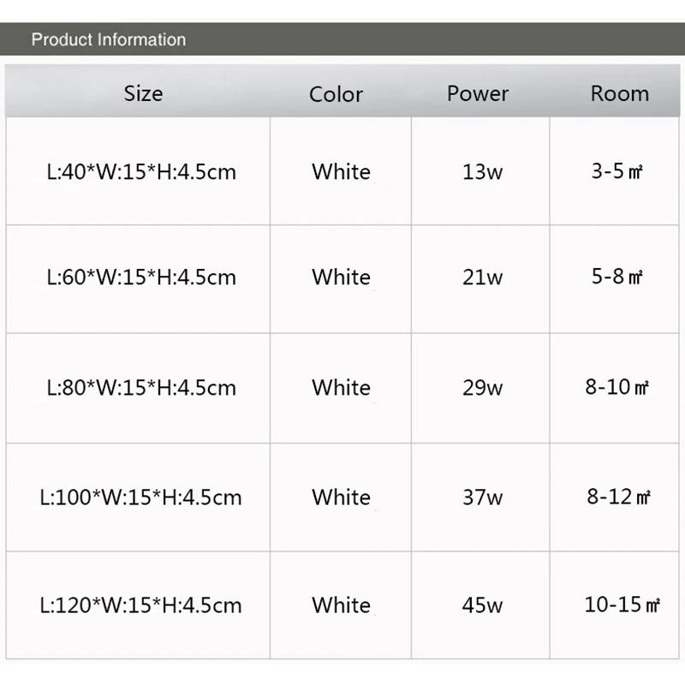Select the 5-8 ㎡ room cell
Screen dimensions: 685x685
click(616, 277)
